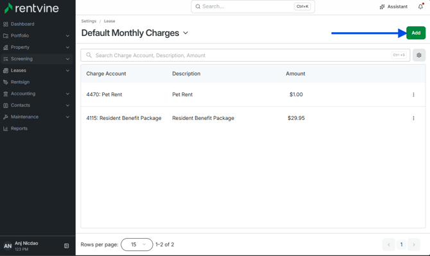Viewport: 430px width, 256px height.
Task: Focus Search Charge Account field
Action: click(245, 55)
